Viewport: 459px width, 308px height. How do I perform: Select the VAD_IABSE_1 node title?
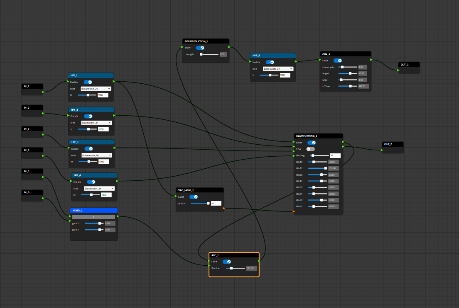click(x=186, y=190)
